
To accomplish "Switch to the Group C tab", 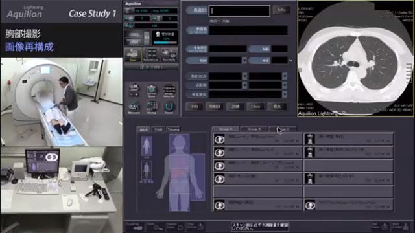I will 283,129.
